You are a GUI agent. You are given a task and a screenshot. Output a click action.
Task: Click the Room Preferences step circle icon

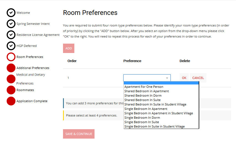click(x=11, y=57)
